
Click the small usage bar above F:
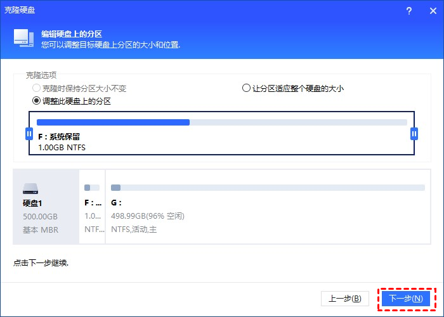coord(91,188)
